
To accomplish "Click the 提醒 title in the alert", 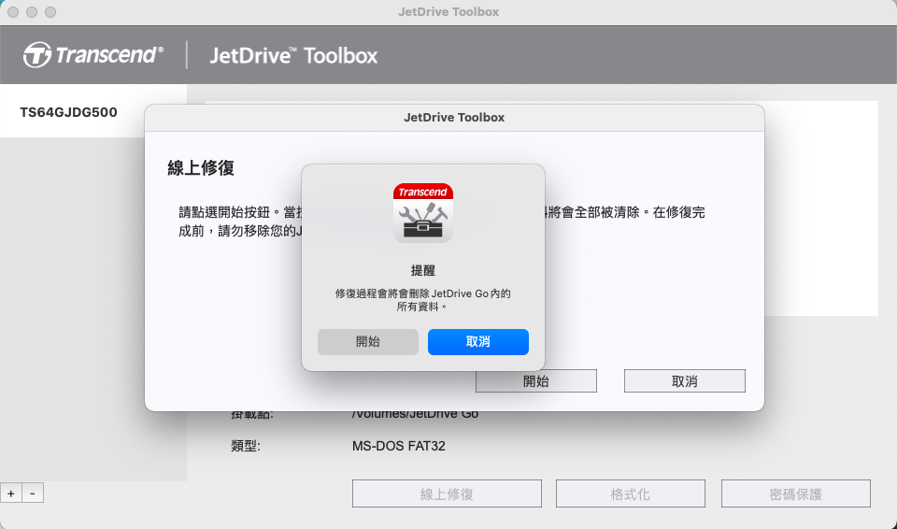I will [x=423, y=270].
